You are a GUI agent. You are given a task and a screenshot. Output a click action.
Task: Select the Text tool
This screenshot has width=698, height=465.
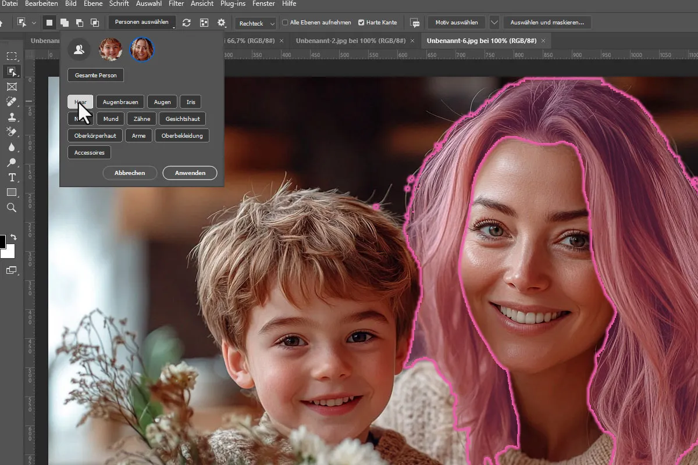[11, 177]
